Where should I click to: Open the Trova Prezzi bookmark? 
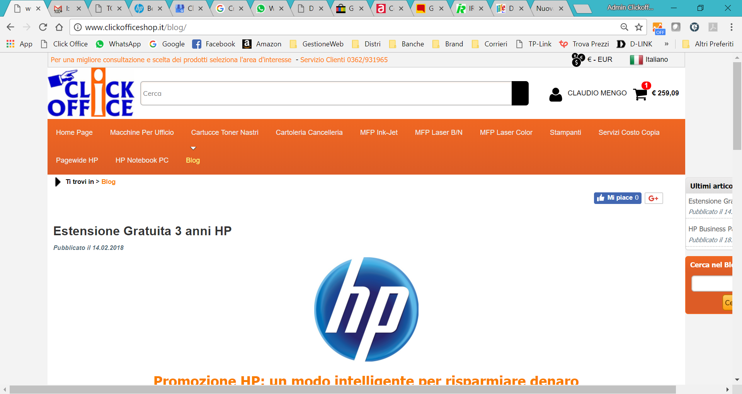coord(584,44)
